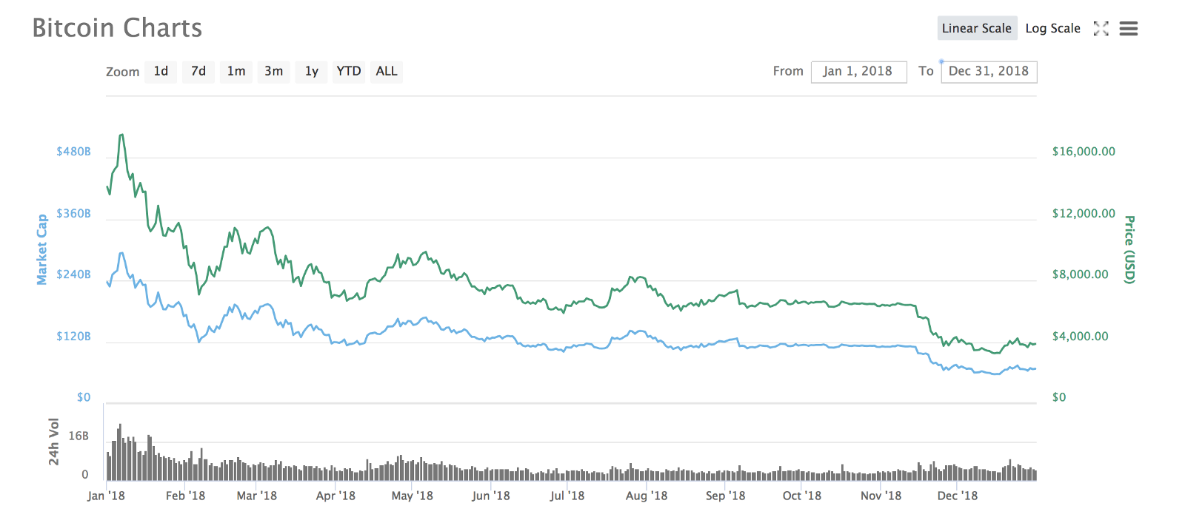Image resolution: width=1185 pixels, height=523 pixels.
Task: Click the Jan '18 price peak
Action: (121, 135)
